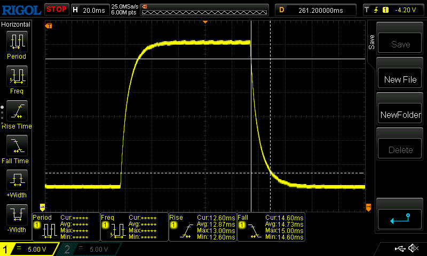Toggle channel 2 on

[x=89, y=249]
